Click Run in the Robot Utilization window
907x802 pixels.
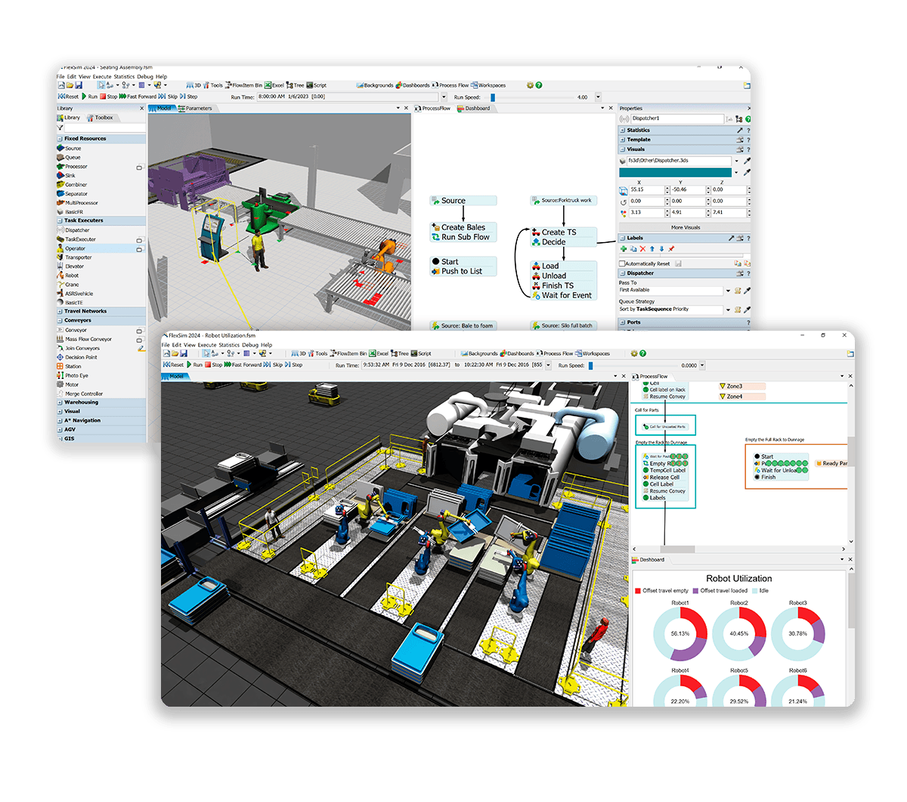click(x=195, y=365)
